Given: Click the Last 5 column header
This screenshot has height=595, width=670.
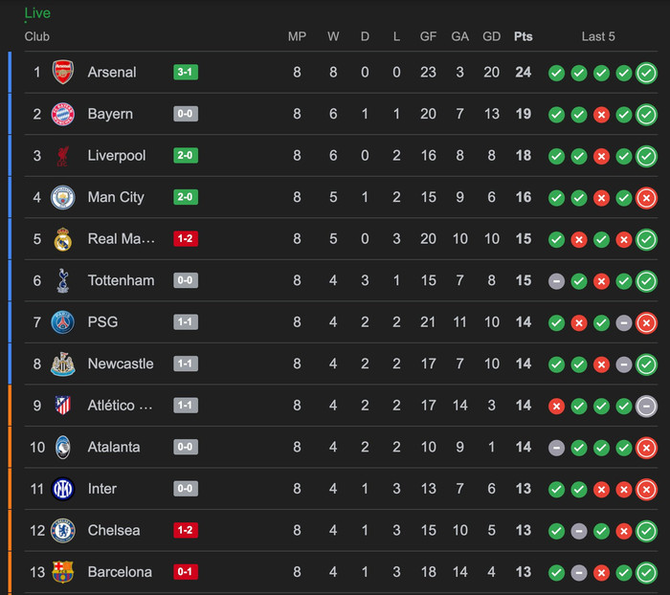Looking at the screenshot, I should pyautogui.click(x=598, y=36).
